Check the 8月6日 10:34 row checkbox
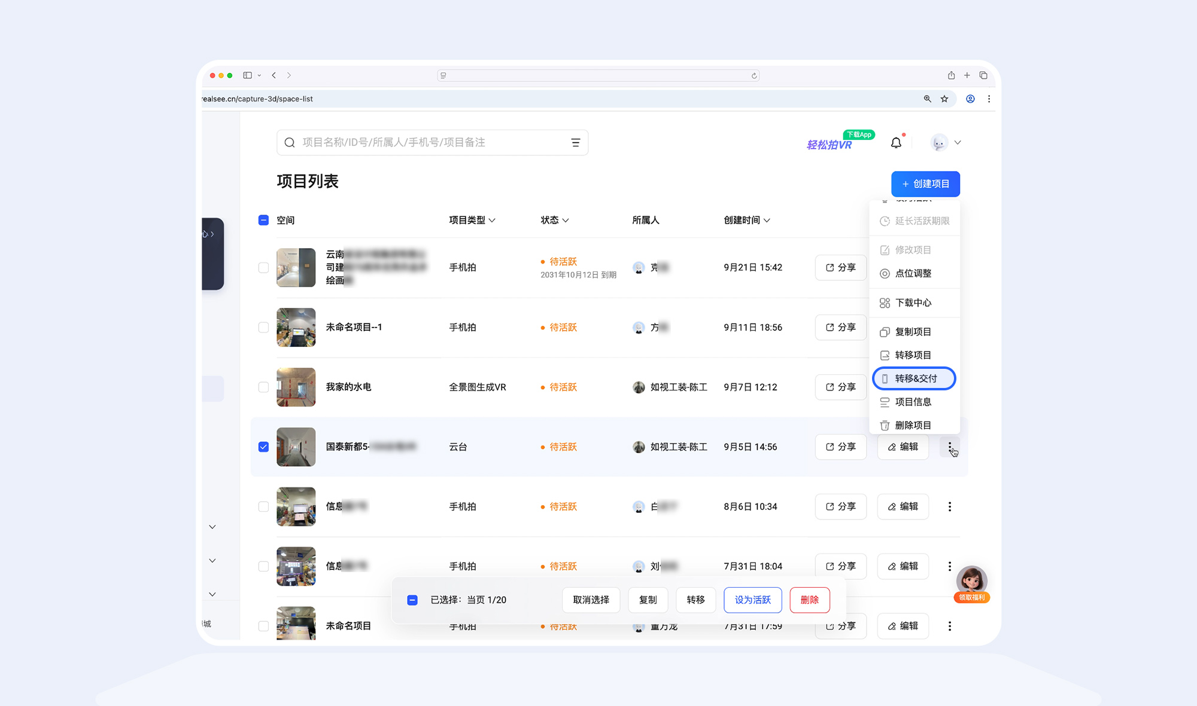1197x706 pixels. click(x=263, y=507)
